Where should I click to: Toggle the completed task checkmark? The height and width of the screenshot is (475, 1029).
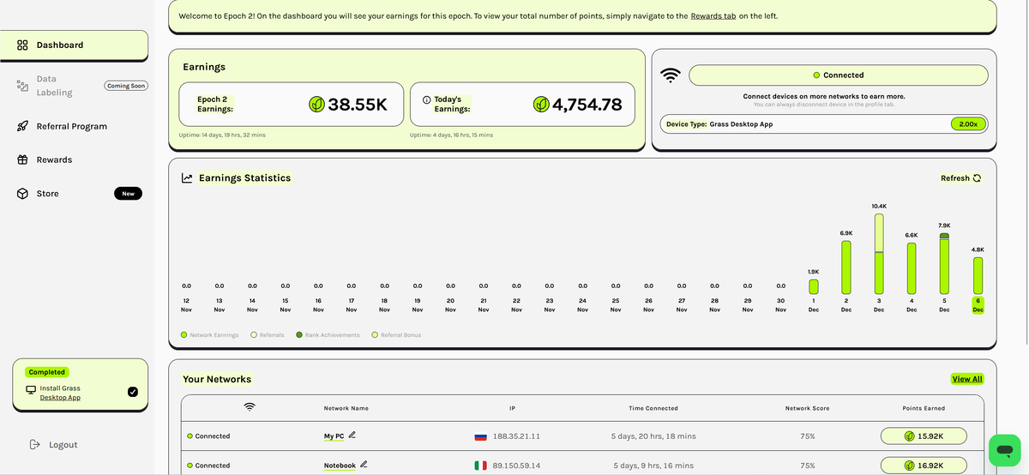133,392
